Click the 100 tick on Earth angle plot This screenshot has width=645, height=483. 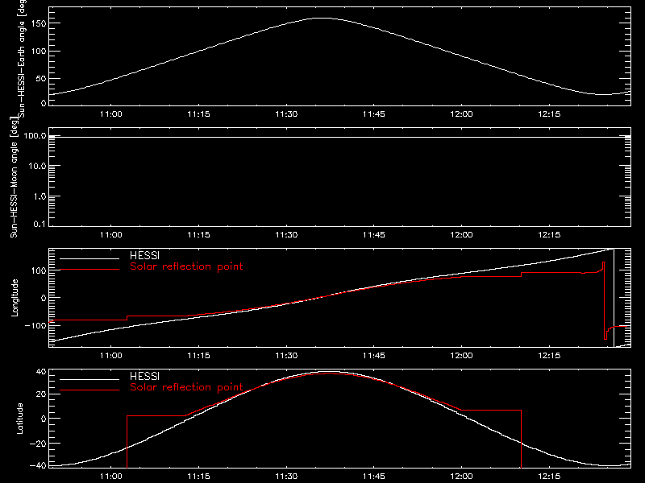tap(38, 51)
